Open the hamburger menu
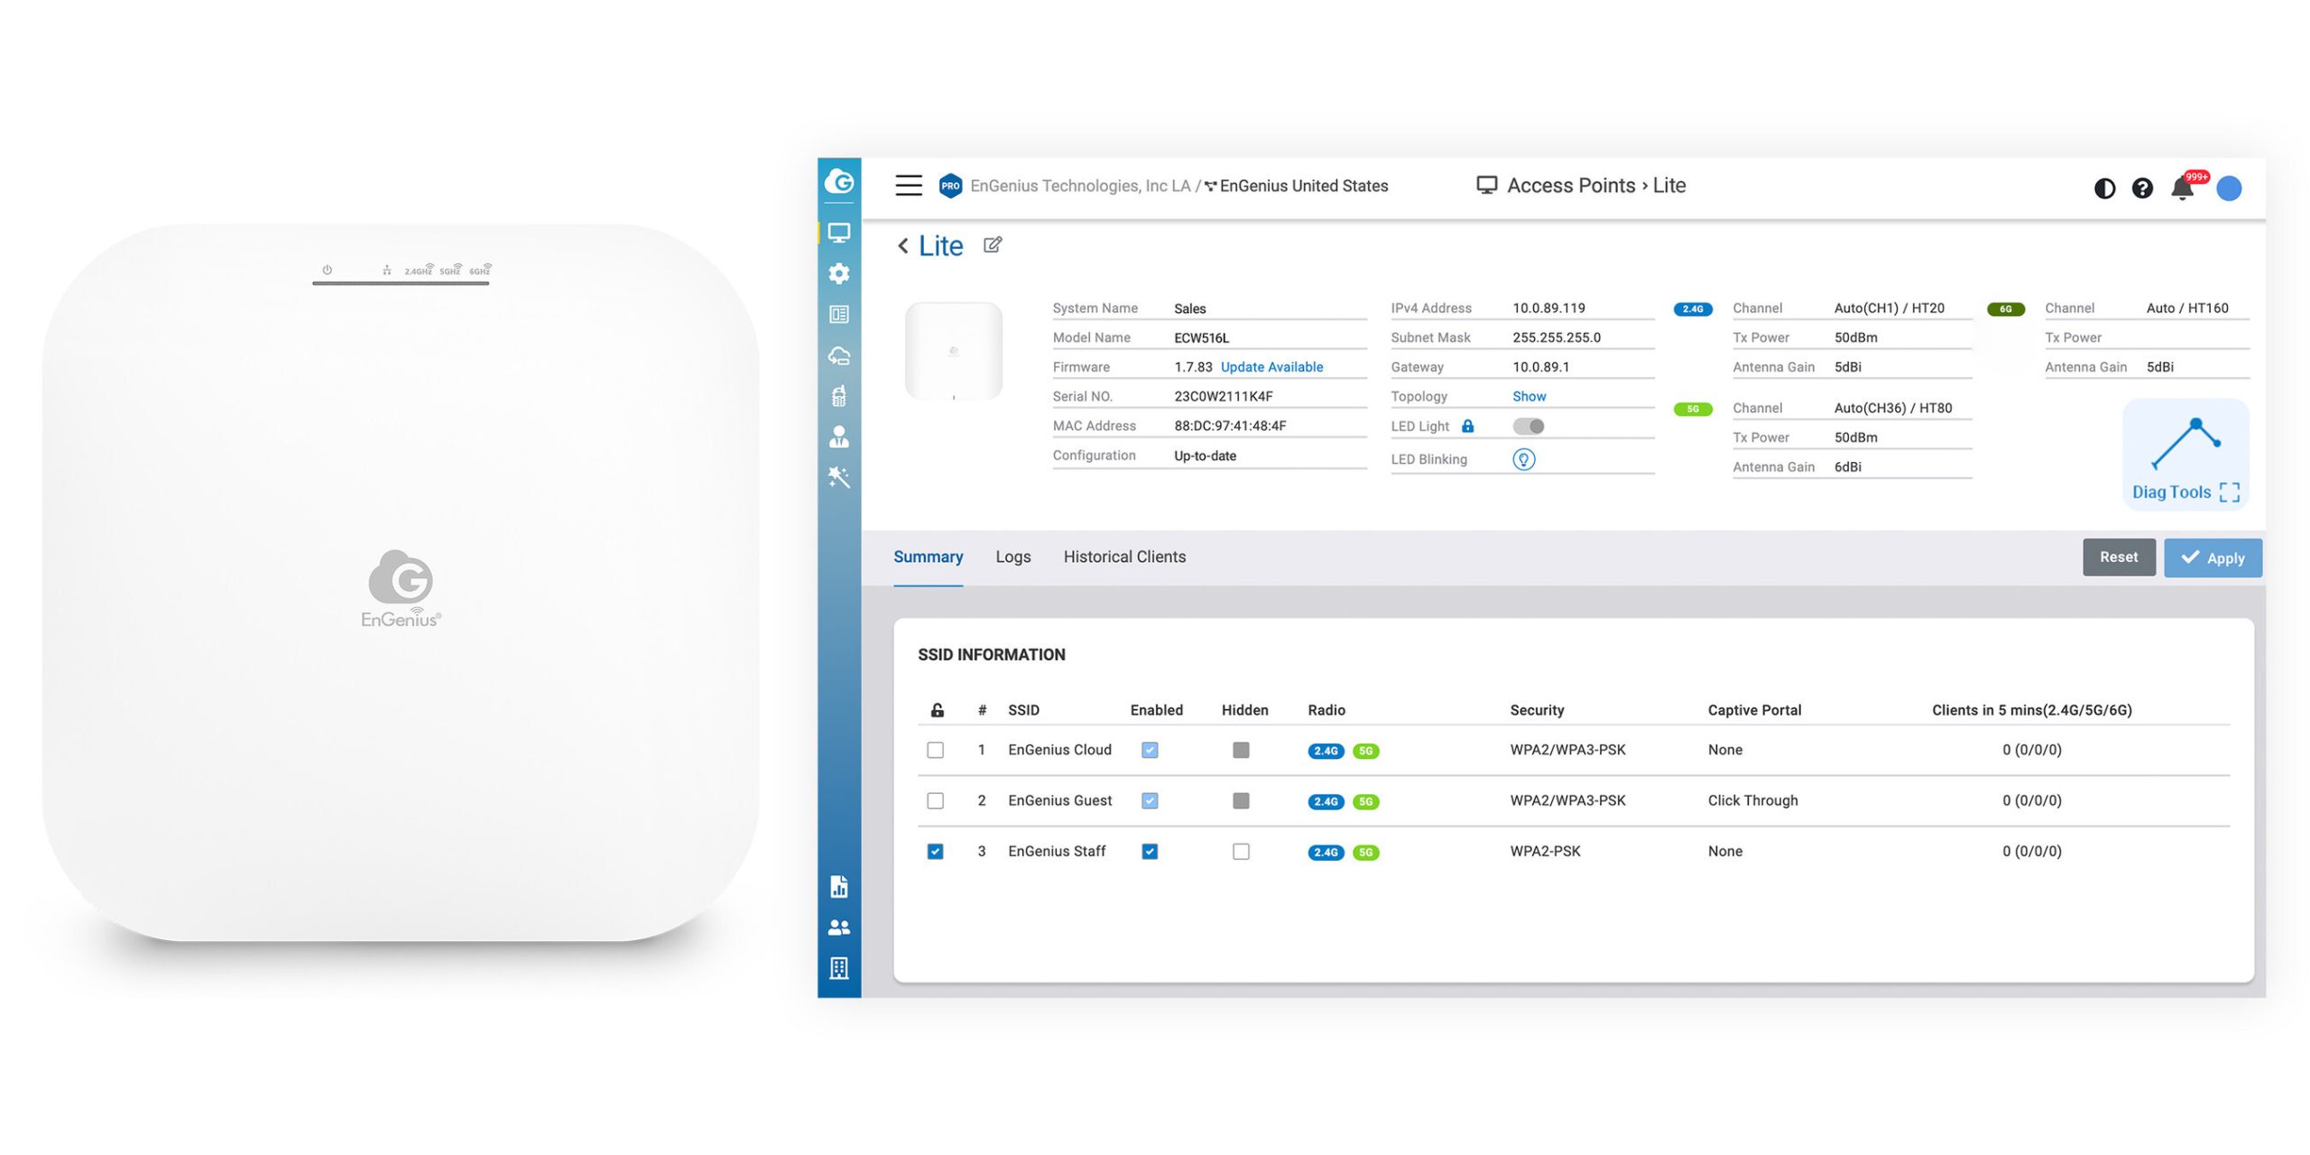This screenshot has height=1155, width=2310. tap(908, 186)
